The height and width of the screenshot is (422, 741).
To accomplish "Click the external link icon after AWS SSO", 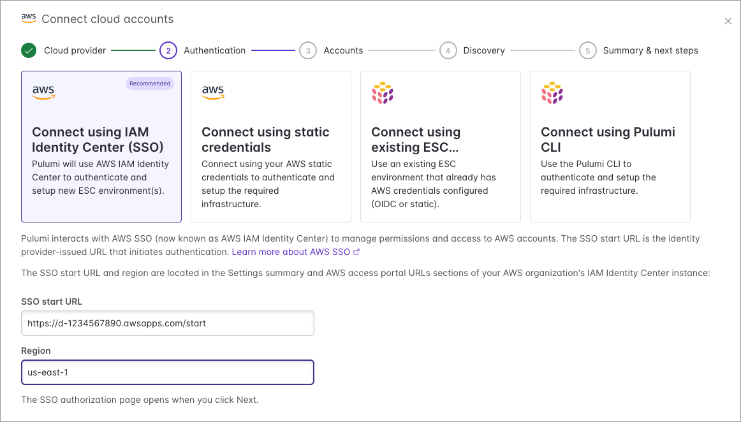I will pos(356,252).
